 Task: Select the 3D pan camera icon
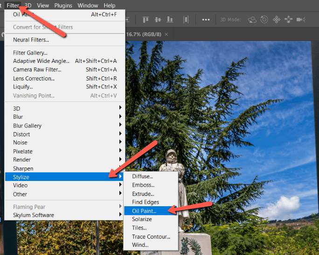[x=277, y=20]
